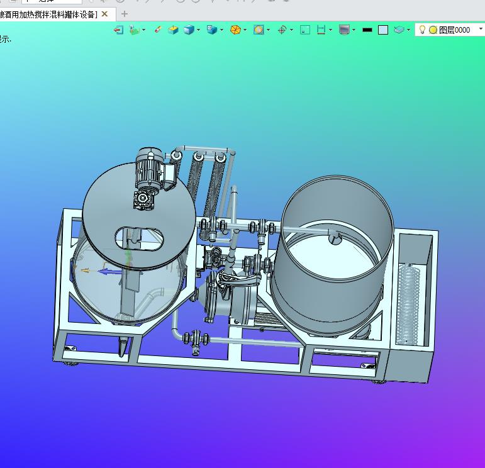Open dropdown arrow next to orange polygon icon
485x468 pixels.
(x=245, y=30)
